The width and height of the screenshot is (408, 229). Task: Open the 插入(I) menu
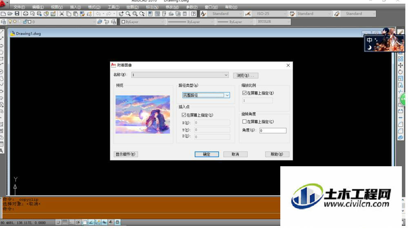(75, 7)
